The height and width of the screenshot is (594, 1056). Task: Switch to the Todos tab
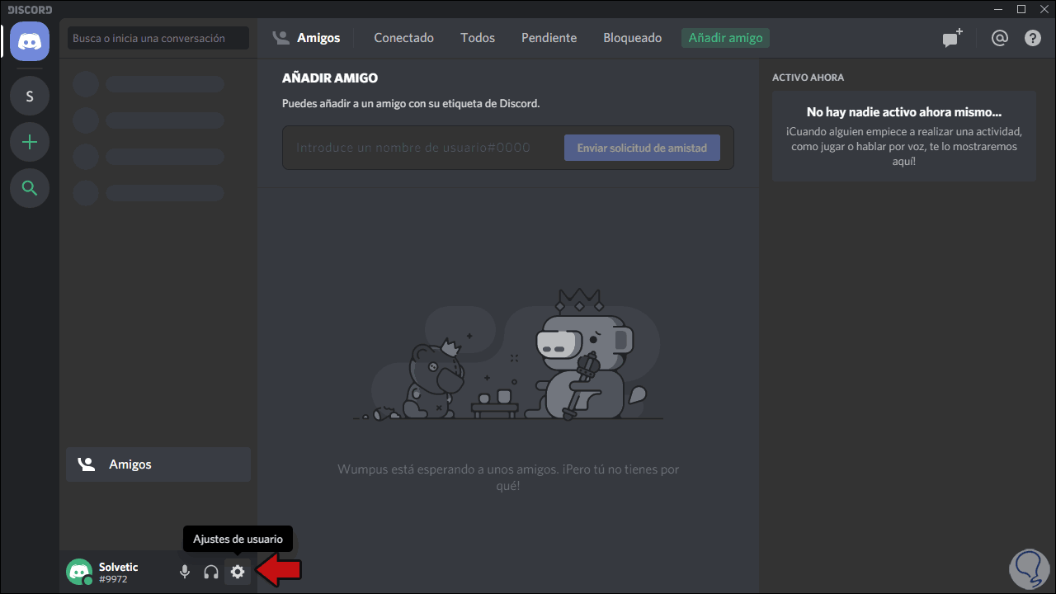coord(478,38)
